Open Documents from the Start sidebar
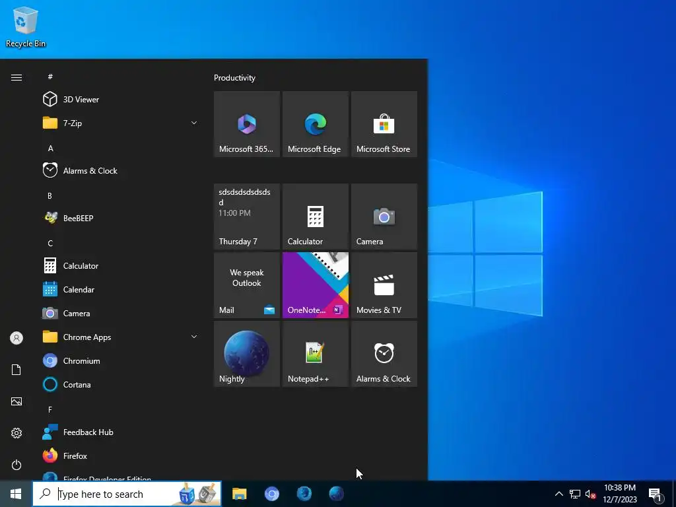 (17, 370)
